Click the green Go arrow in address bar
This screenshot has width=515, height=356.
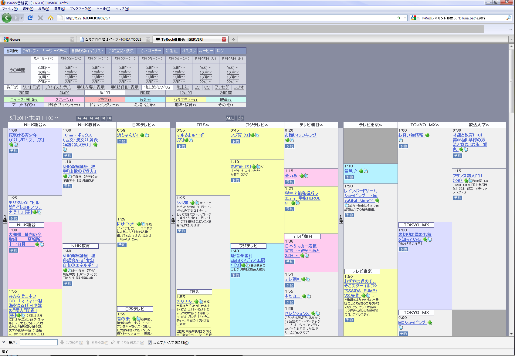pos(398,18)
